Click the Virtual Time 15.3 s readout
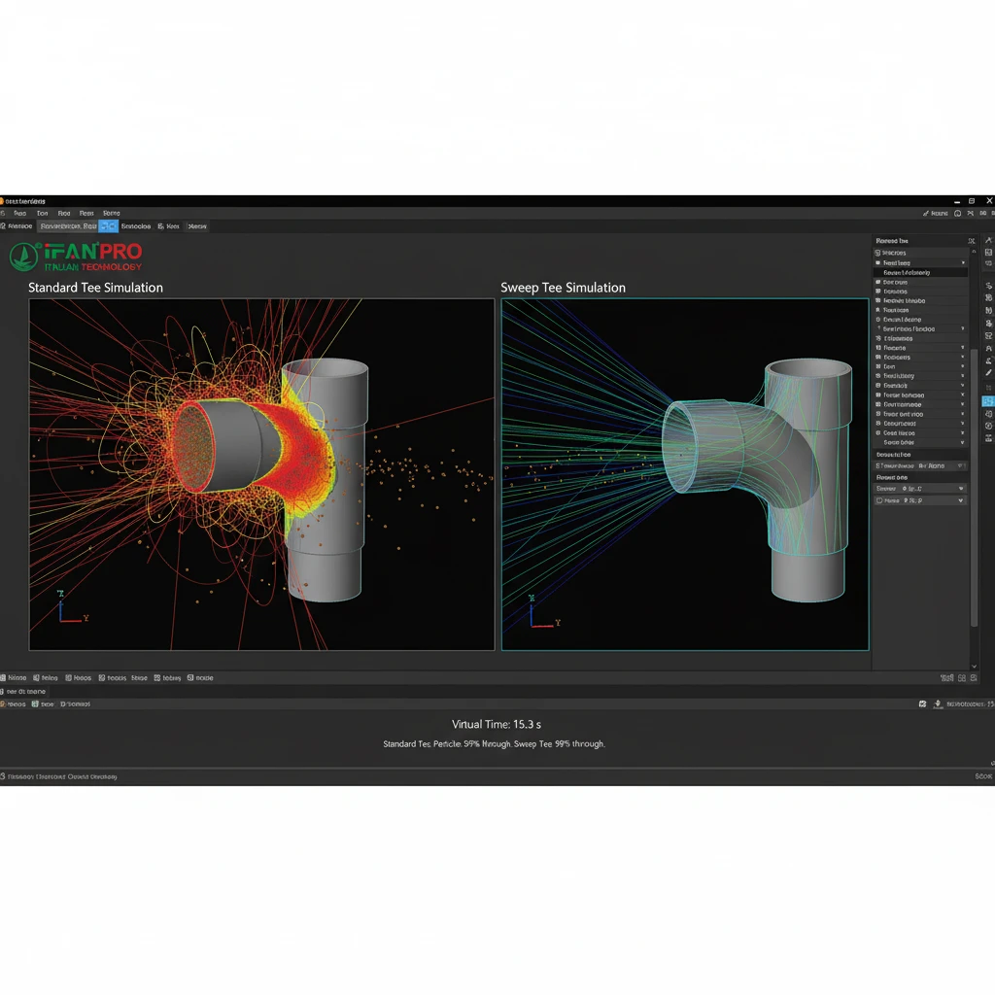This screenshot has height=995, width=995. pyautogui.click(x=497, y=724)
